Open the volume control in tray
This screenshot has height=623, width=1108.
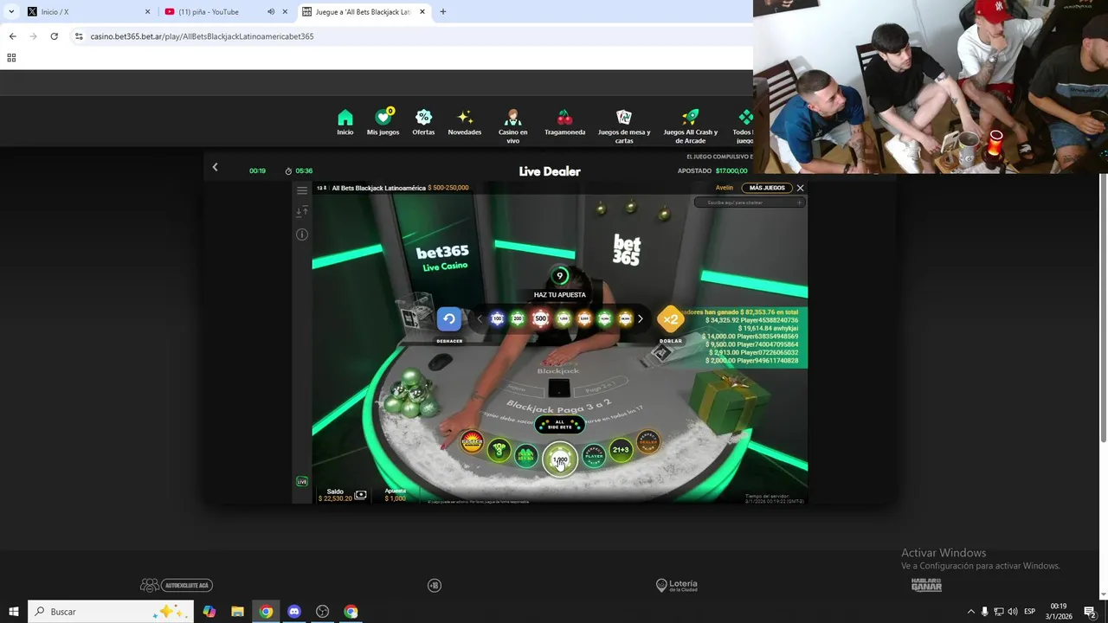[1013, 612]
